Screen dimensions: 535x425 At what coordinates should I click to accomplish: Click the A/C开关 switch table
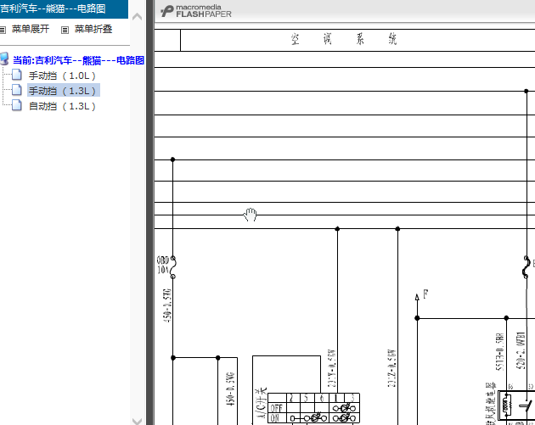(313, 408)
